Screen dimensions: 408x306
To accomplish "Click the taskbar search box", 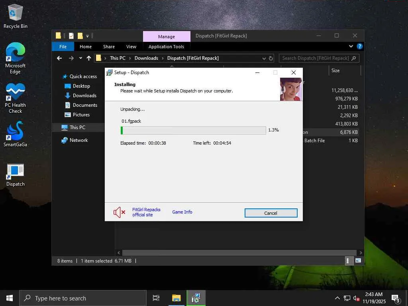I will (83, 298).
